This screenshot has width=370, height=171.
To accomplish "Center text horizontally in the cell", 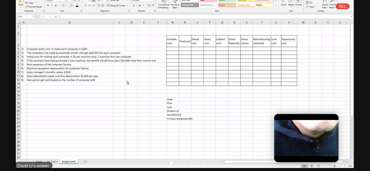I will (x=90, y=5).
